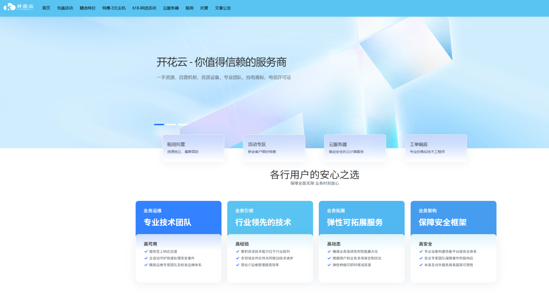Image resolution: width=549 pixels, height=295 pixels.
Task: Click the text 弹性伸缩可即时增减资源
Action: coord(352,265)
